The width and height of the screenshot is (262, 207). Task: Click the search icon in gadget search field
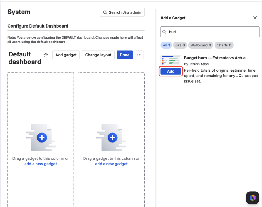point(164,32)
